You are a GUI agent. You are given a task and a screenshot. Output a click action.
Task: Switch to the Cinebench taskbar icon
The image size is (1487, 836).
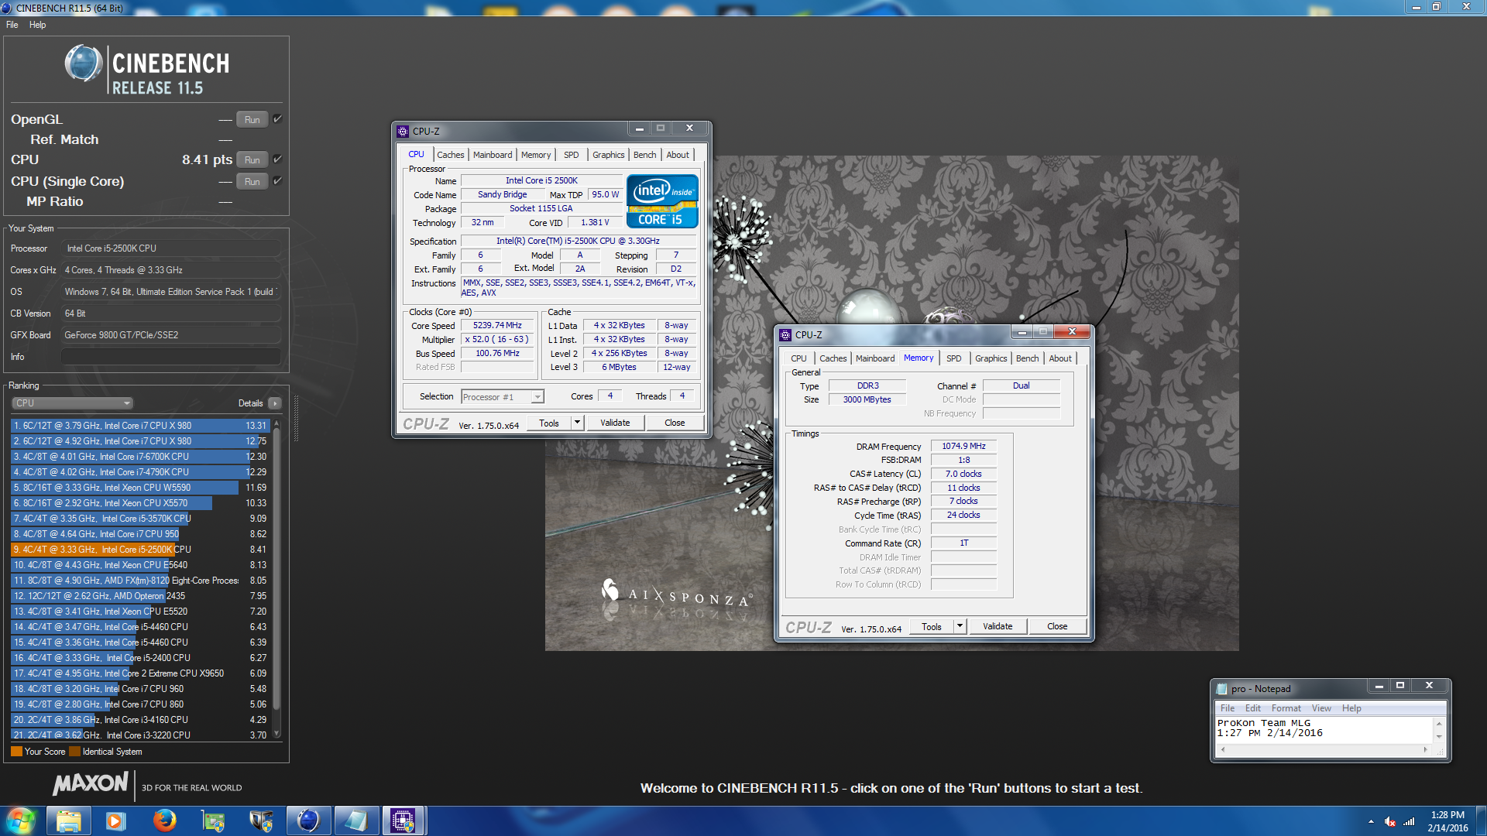pos(308,821)
